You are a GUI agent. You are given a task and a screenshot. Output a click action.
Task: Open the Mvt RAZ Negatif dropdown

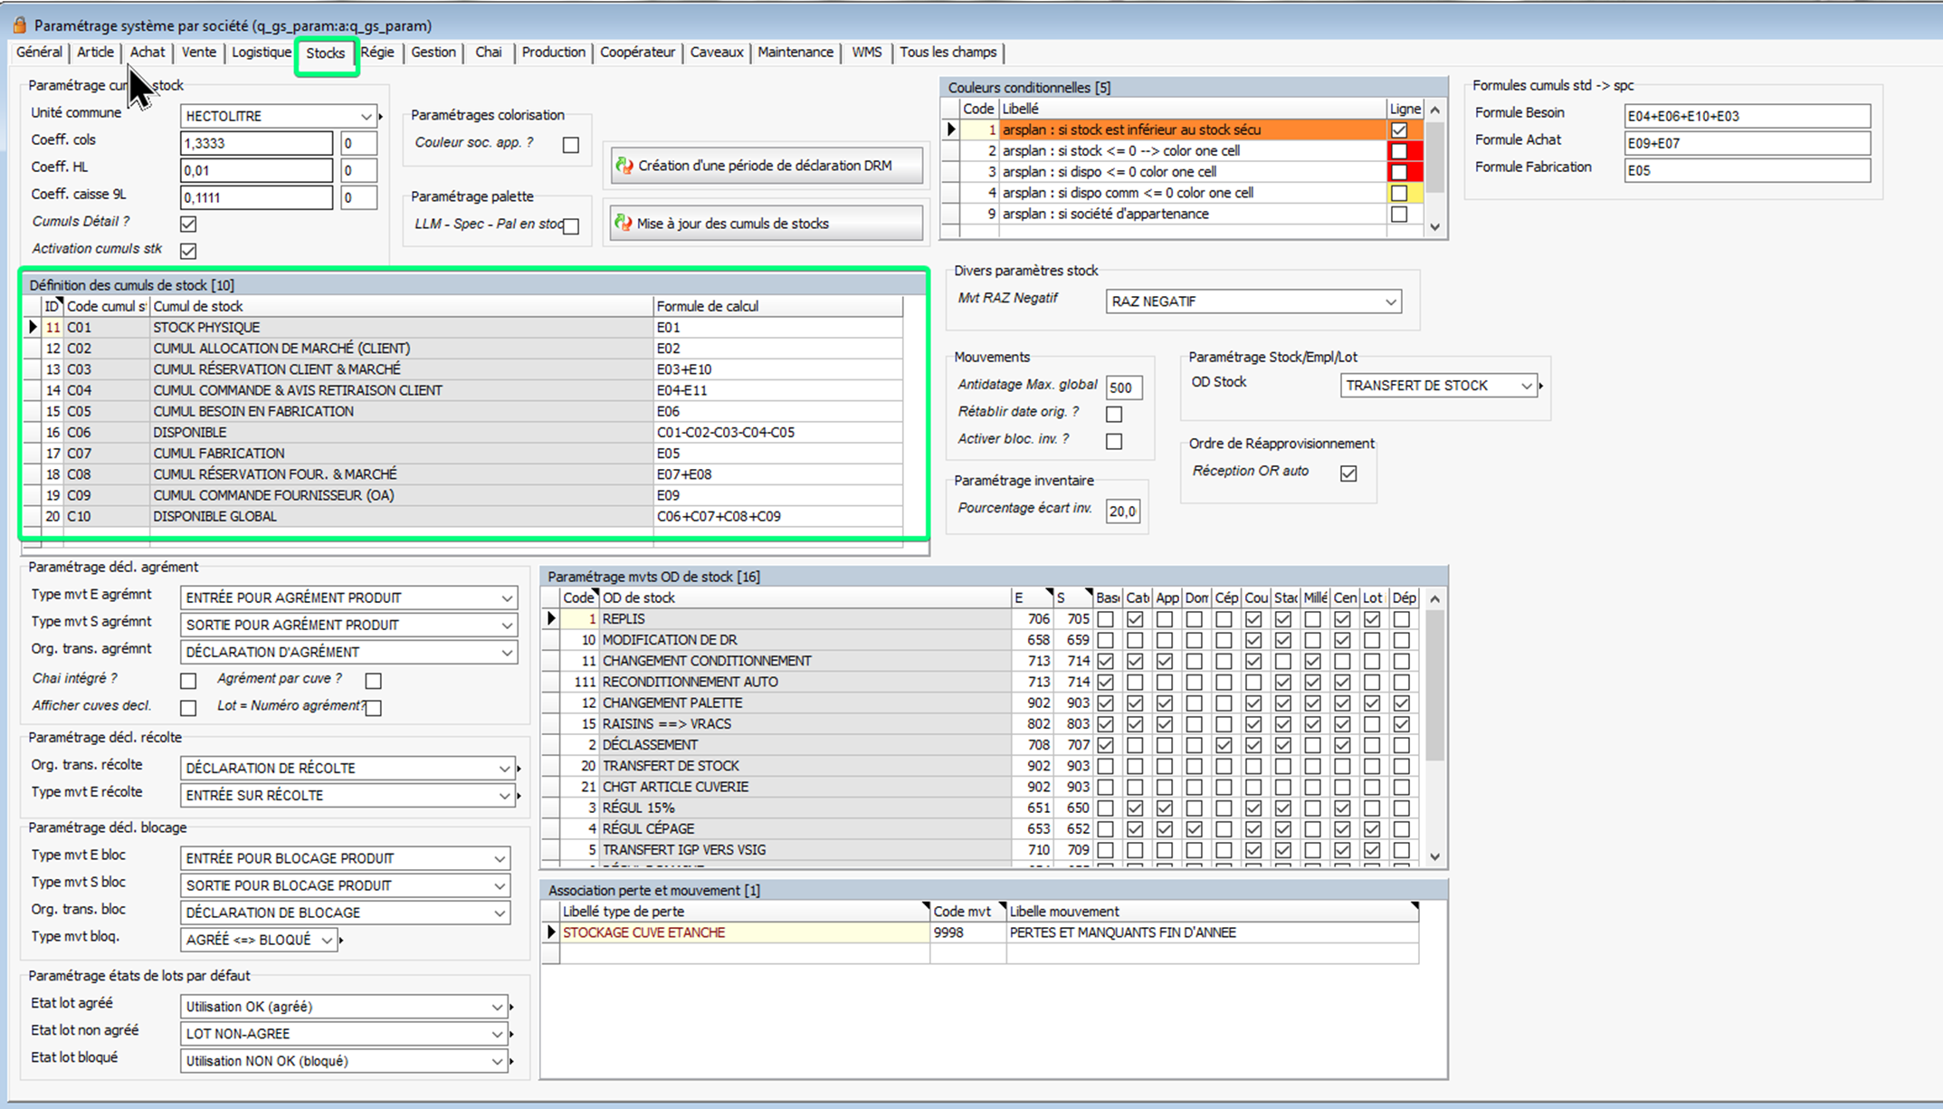(1390, 301)
